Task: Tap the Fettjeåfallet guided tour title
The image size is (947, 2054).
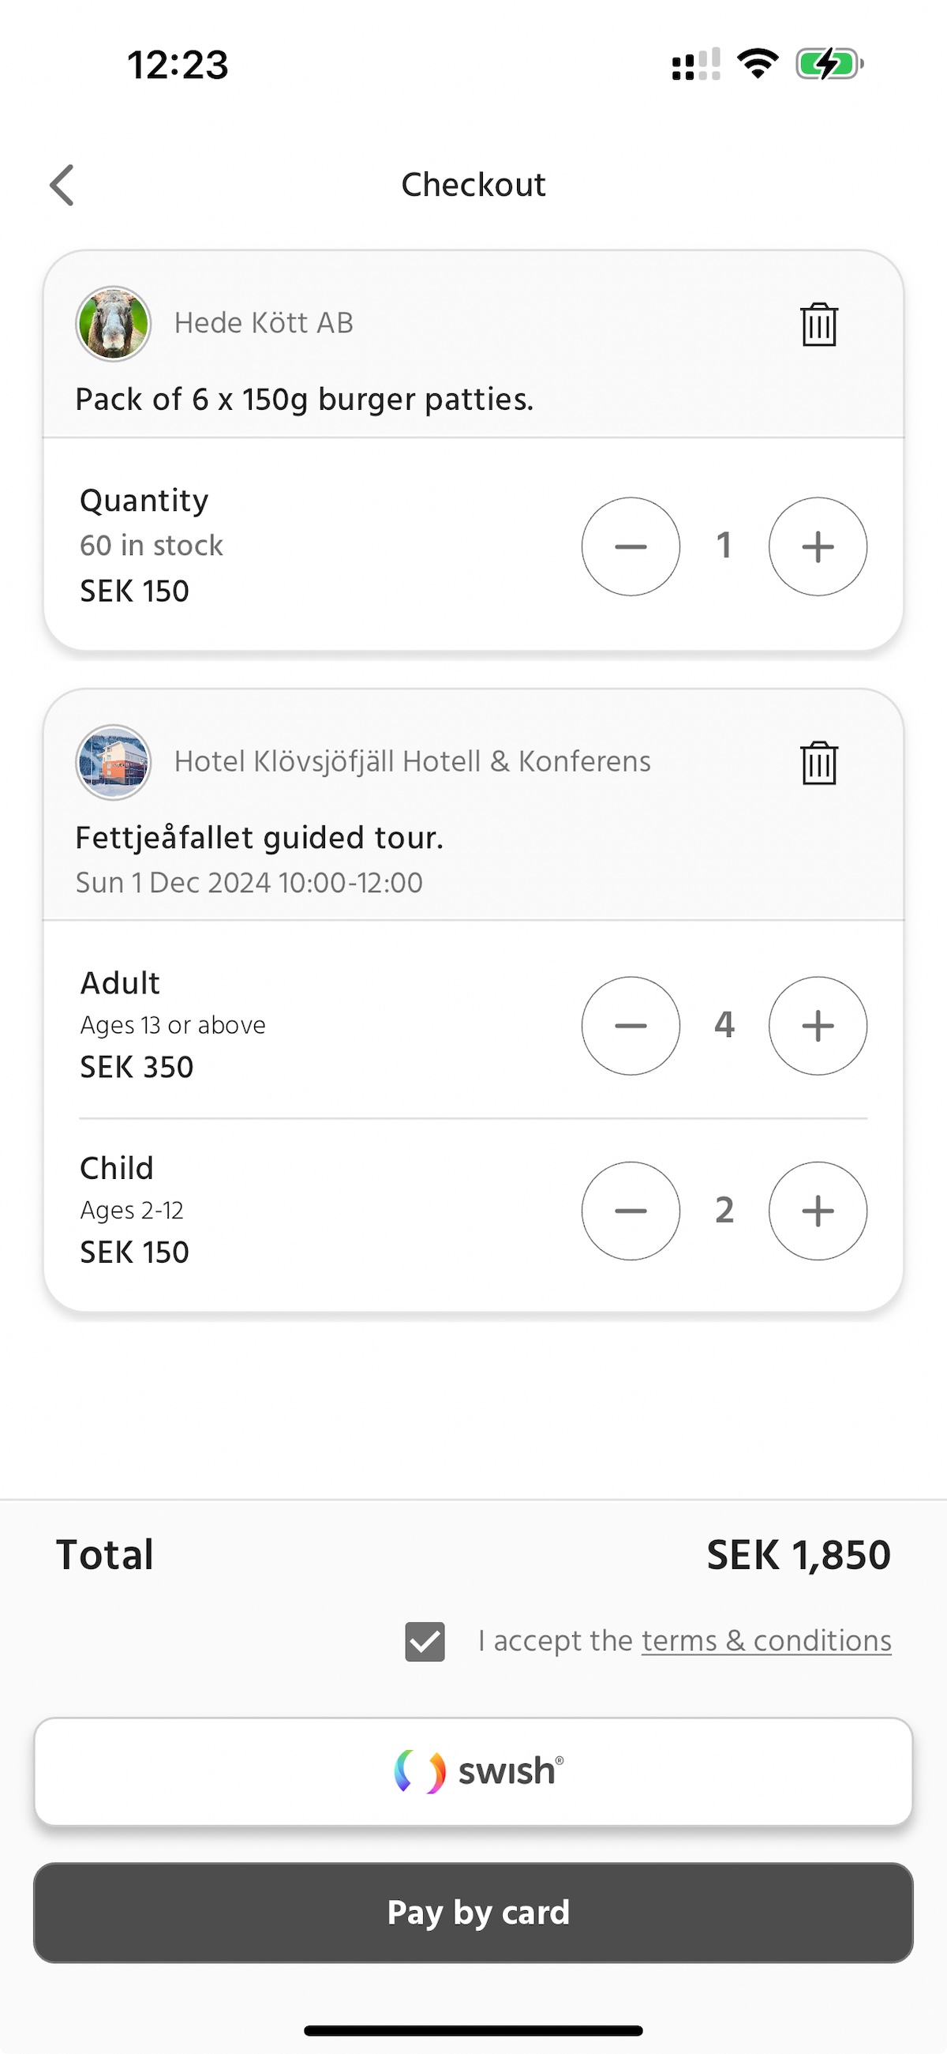Action: [x=259, y=838]
